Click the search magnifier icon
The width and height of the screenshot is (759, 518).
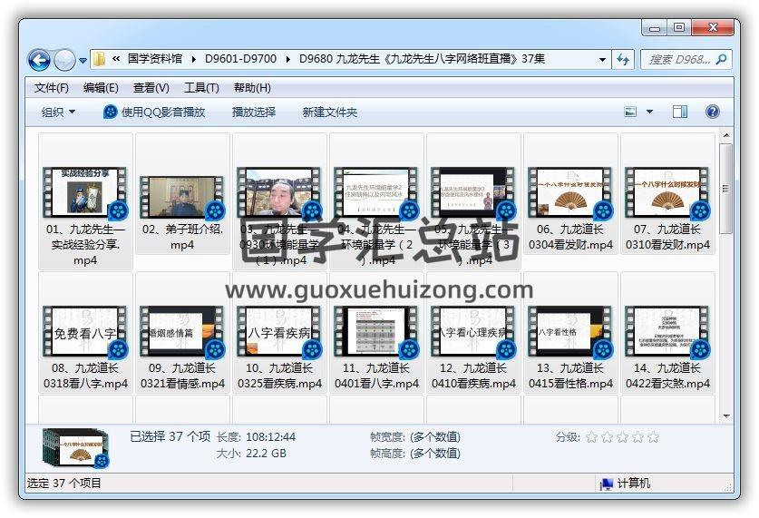722,60
